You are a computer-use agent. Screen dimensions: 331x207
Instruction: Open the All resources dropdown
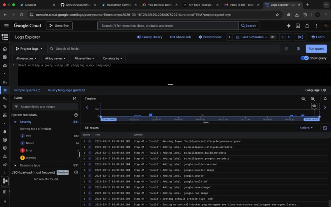pos(26,58)
